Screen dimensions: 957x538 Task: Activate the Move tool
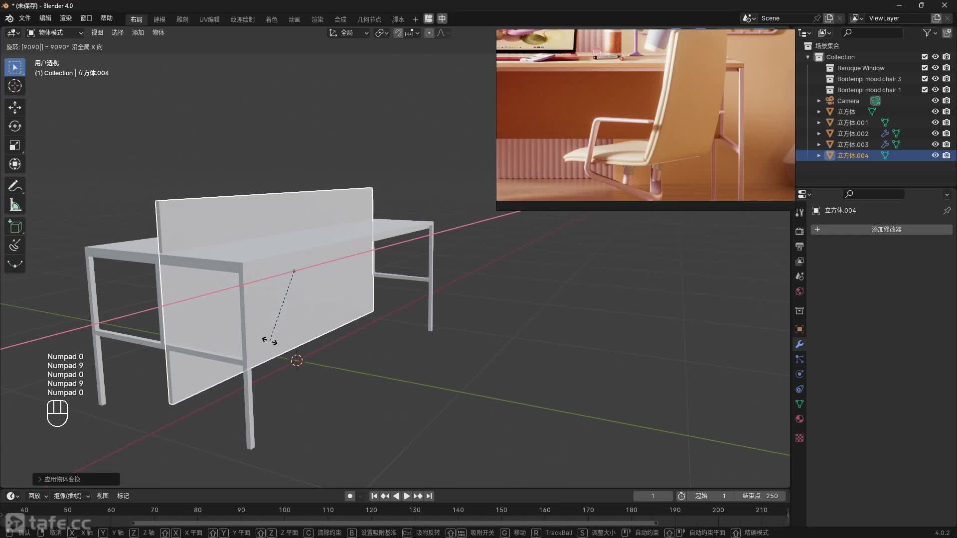pyautogui.click(x=15, y=108)
